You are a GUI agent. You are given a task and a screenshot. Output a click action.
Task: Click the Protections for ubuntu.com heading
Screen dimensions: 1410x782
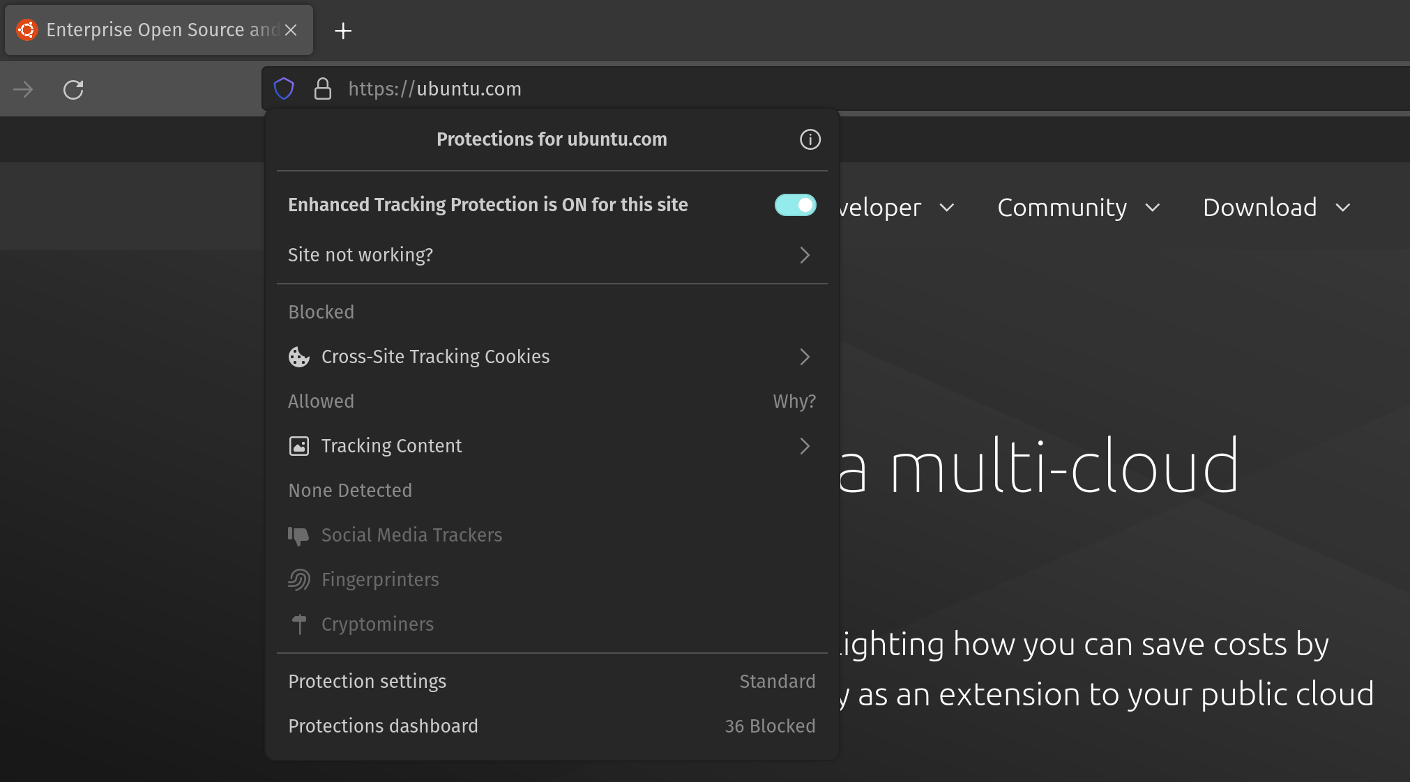click(552, 139)
